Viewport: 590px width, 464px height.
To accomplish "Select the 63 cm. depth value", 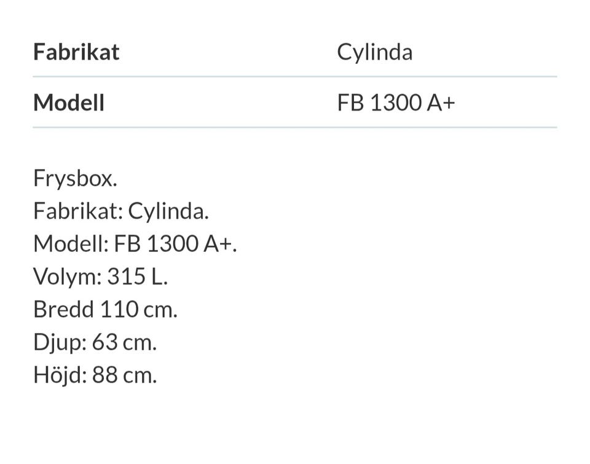I will (124, 342).
